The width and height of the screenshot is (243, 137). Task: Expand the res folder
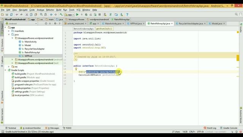click(9, 67)
